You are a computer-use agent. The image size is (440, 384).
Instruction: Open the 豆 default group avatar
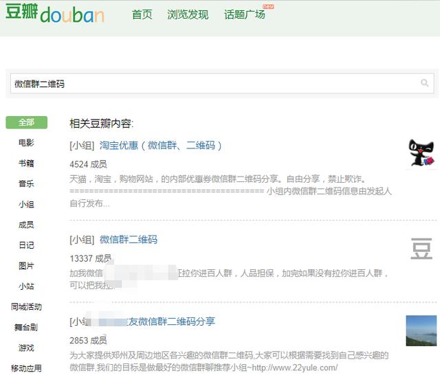click(421, 249)
